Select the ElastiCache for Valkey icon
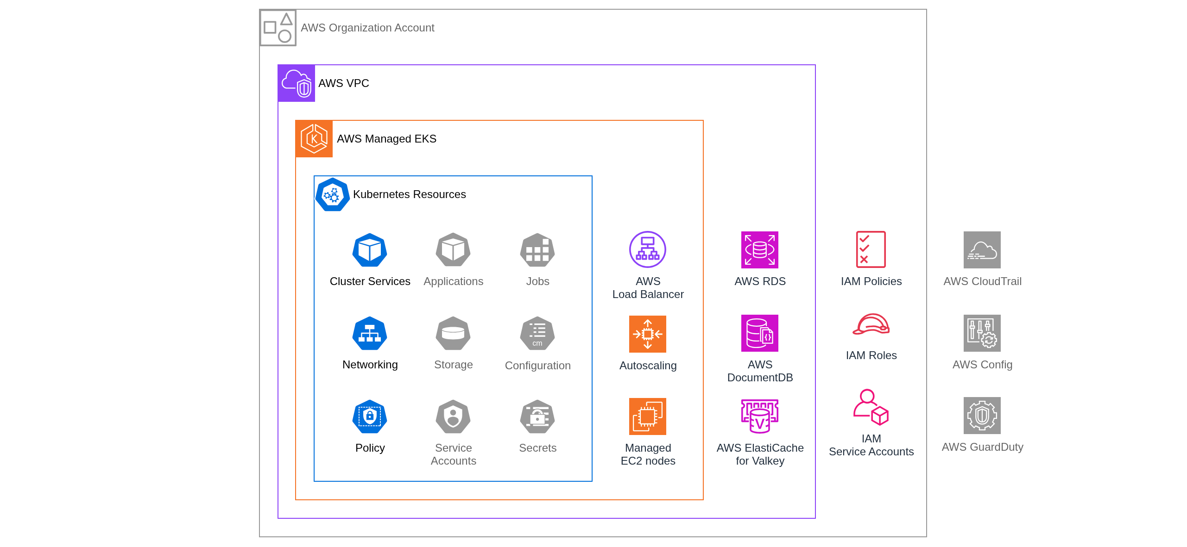1187x547 pixels. tap(760, 416)
